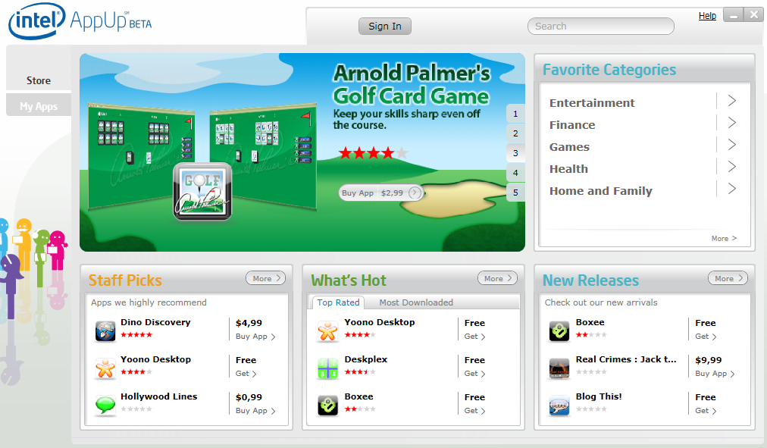Click More button in Staff Picks

265,278
